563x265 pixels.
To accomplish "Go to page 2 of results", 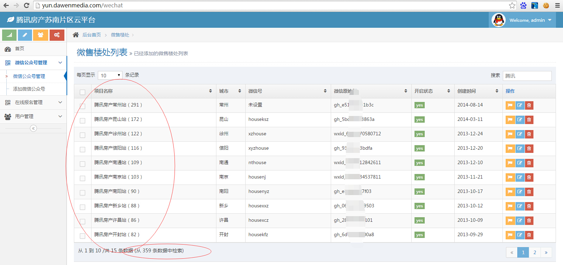I will 534,252.
